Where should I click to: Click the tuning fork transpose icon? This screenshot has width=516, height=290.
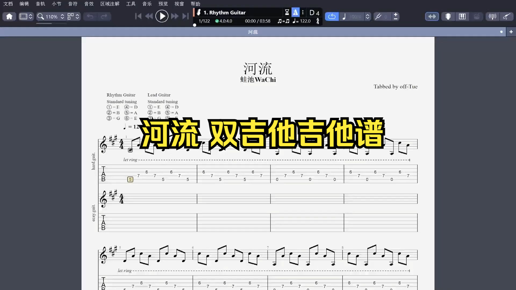pyautogui.click(x=378, y=16)
